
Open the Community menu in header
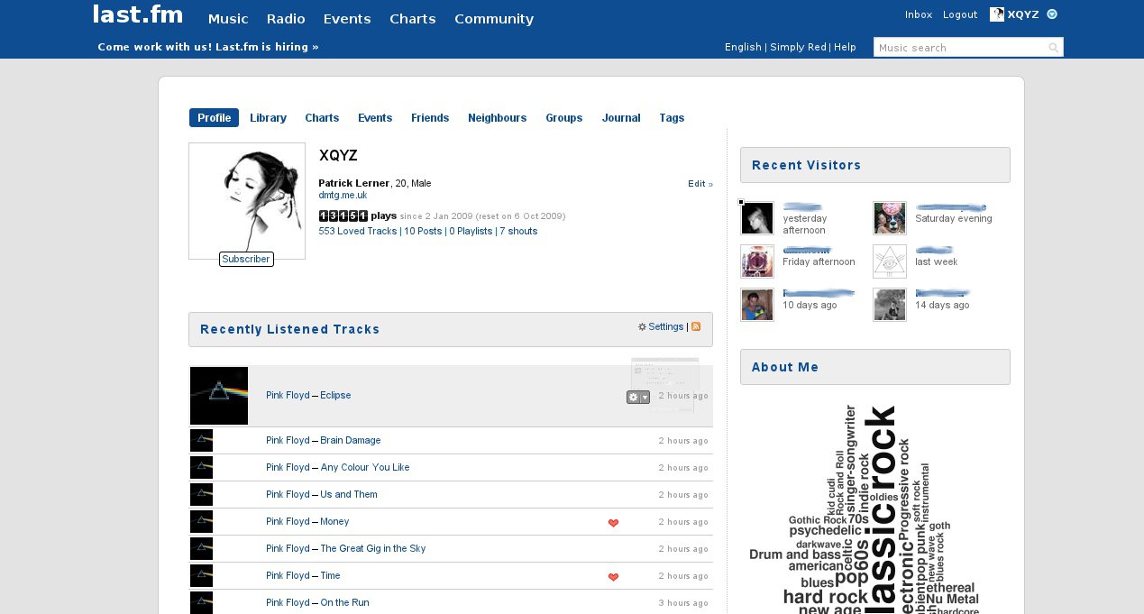pyautogui.click(x=494, y=19)
